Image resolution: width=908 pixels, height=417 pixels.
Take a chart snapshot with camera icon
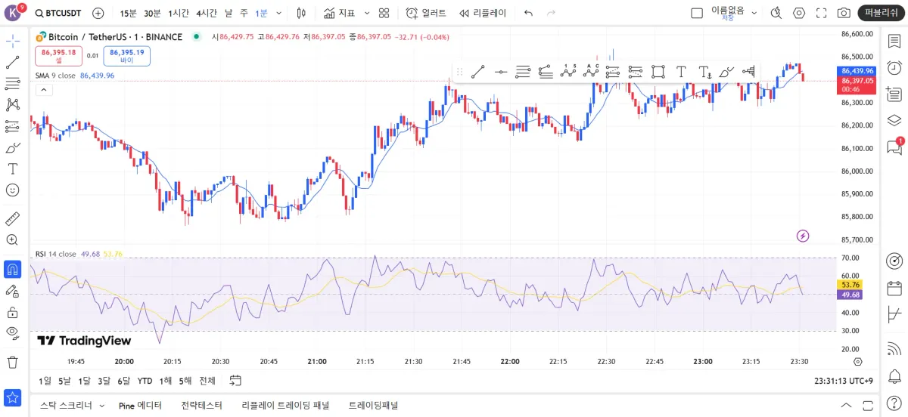point(844,13)
